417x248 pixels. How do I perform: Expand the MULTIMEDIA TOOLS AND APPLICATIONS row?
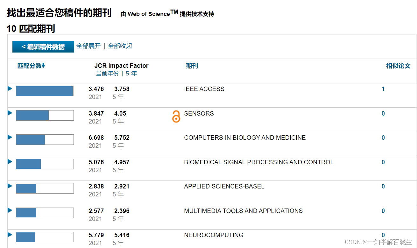coord(10,210)
